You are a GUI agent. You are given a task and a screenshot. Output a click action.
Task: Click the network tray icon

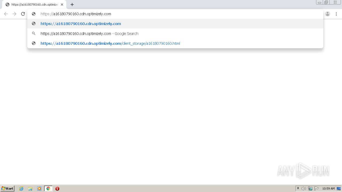click(x=310, y=189)
